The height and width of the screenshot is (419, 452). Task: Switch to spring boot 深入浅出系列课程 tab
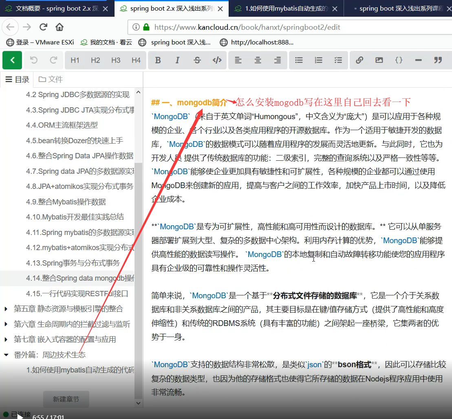point(398,9)
